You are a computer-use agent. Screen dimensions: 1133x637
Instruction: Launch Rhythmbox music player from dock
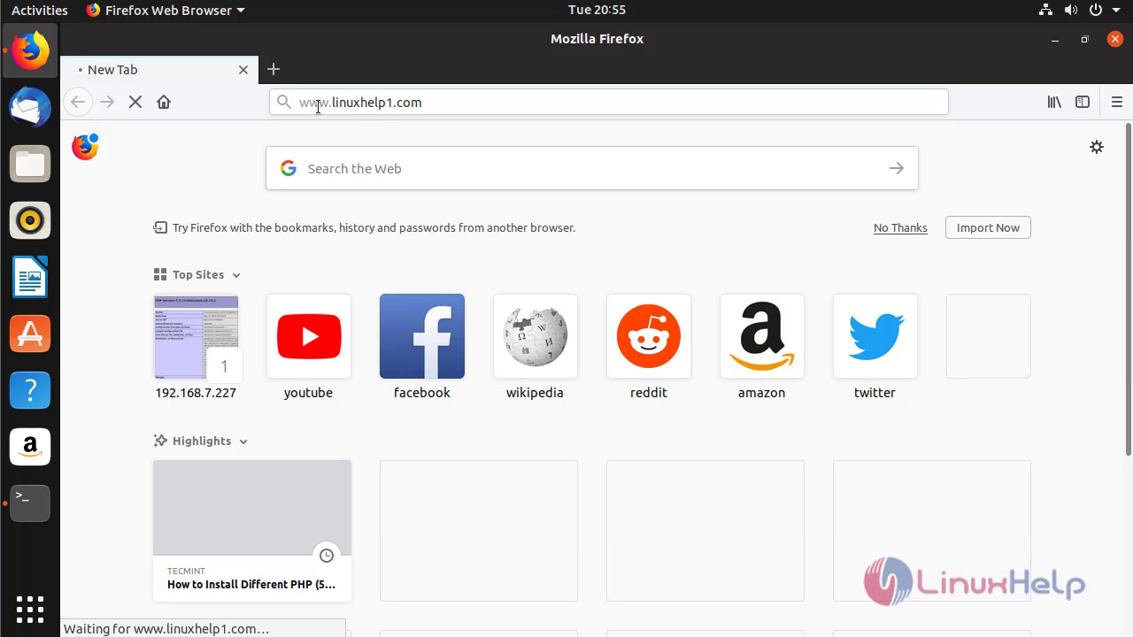[x=30, y=220]
